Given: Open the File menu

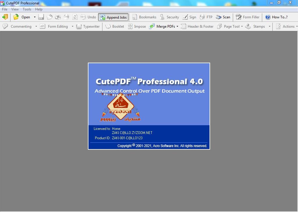Looking at the screenshot, I should pyautogui.click(x=5, y=9).
